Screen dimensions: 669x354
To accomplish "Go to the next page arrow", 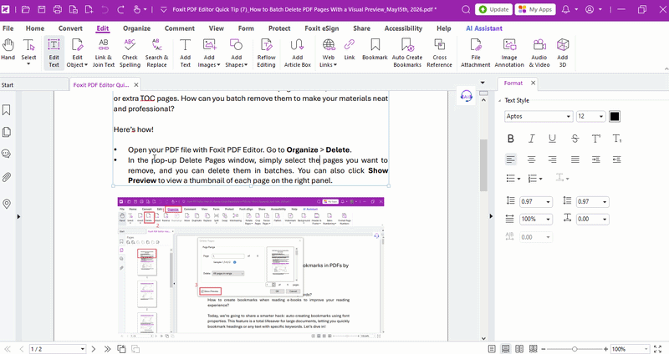I will [94, 349].
